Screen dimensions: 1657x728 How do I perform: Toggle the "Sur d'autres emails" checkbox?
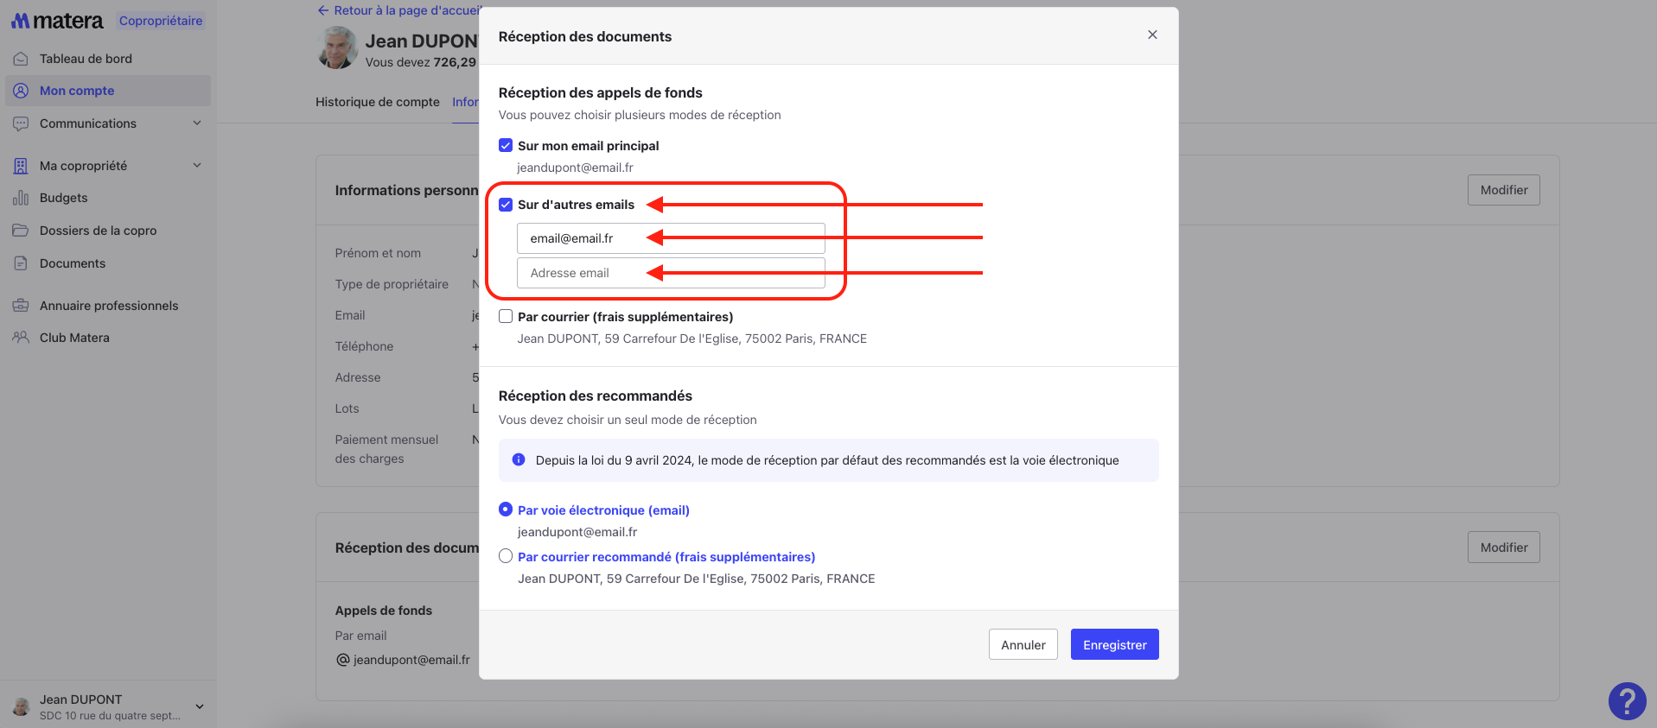pyautogui.click(x=506, y=205)
